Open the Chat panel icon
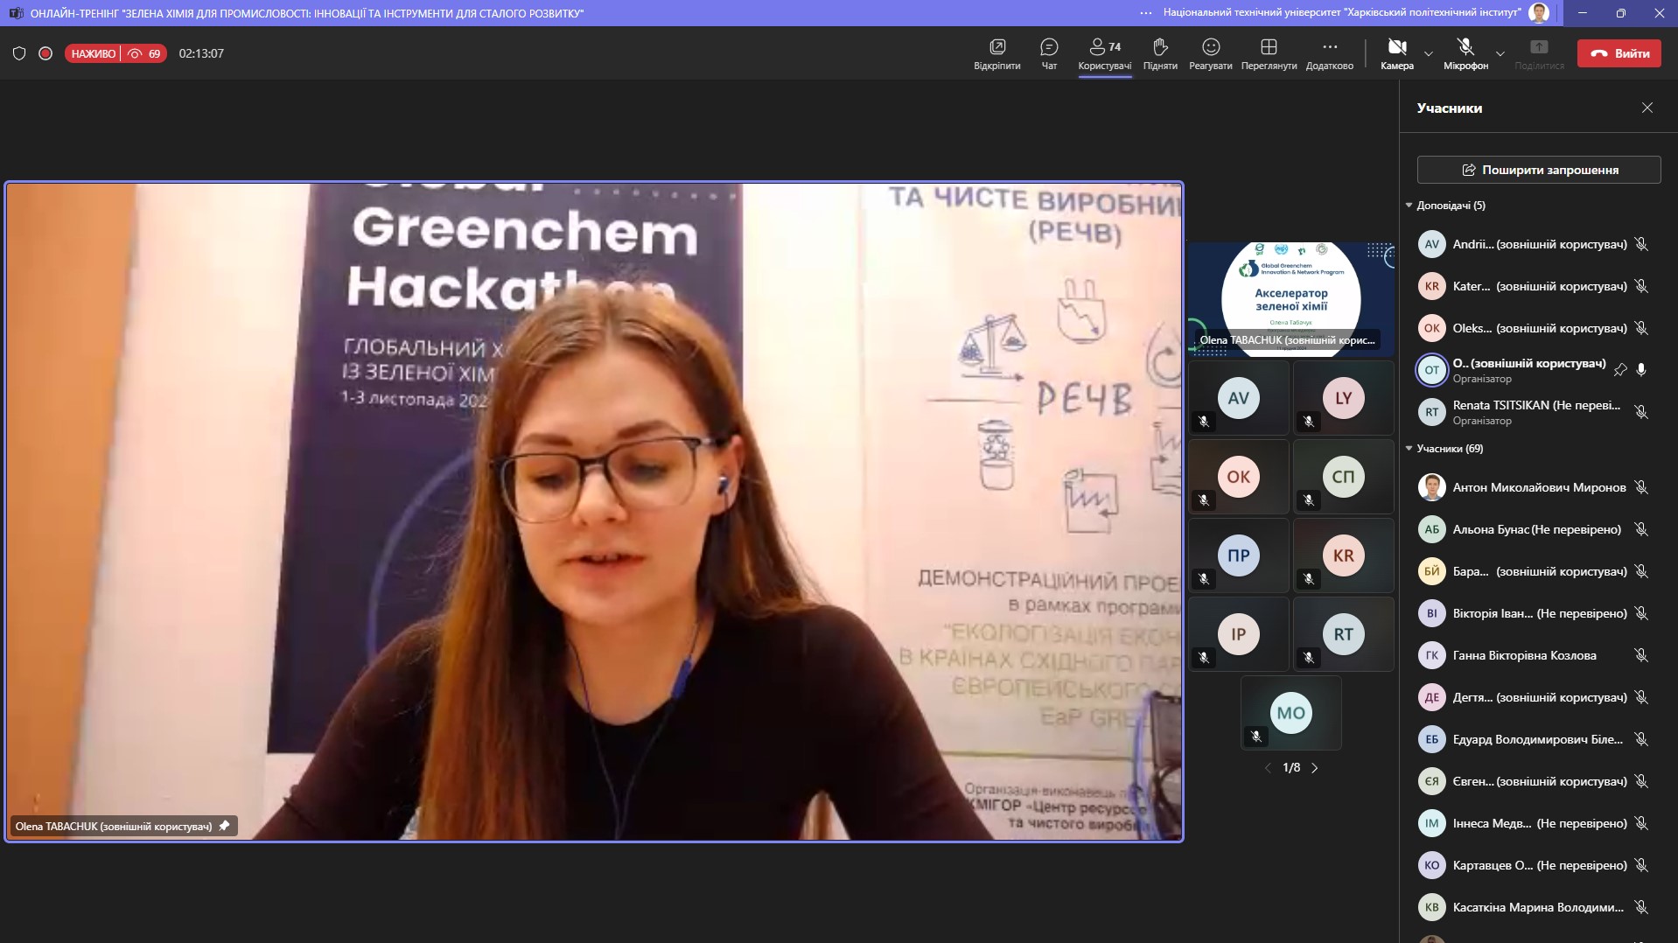This screenshot has width=1678, height=943. 1049,47
